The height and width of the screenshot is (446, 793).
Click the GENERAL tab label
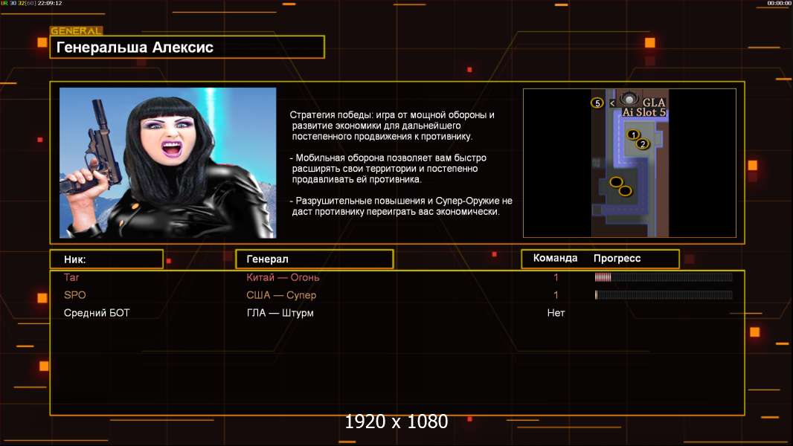(76, 30)
